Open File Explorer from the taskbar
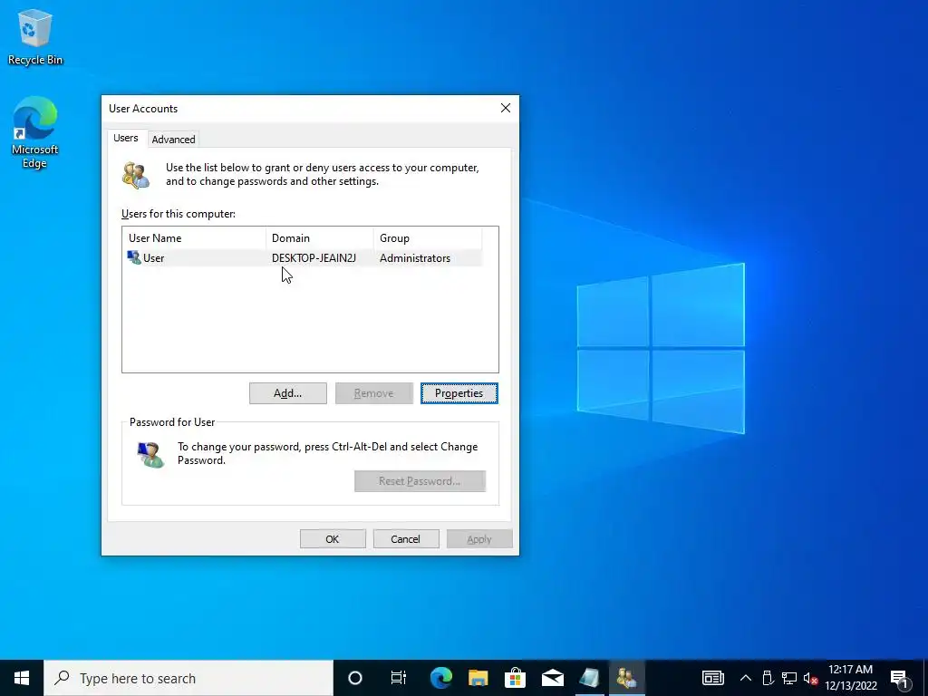This screenshot has width=928, height=696. pos(478,678)
